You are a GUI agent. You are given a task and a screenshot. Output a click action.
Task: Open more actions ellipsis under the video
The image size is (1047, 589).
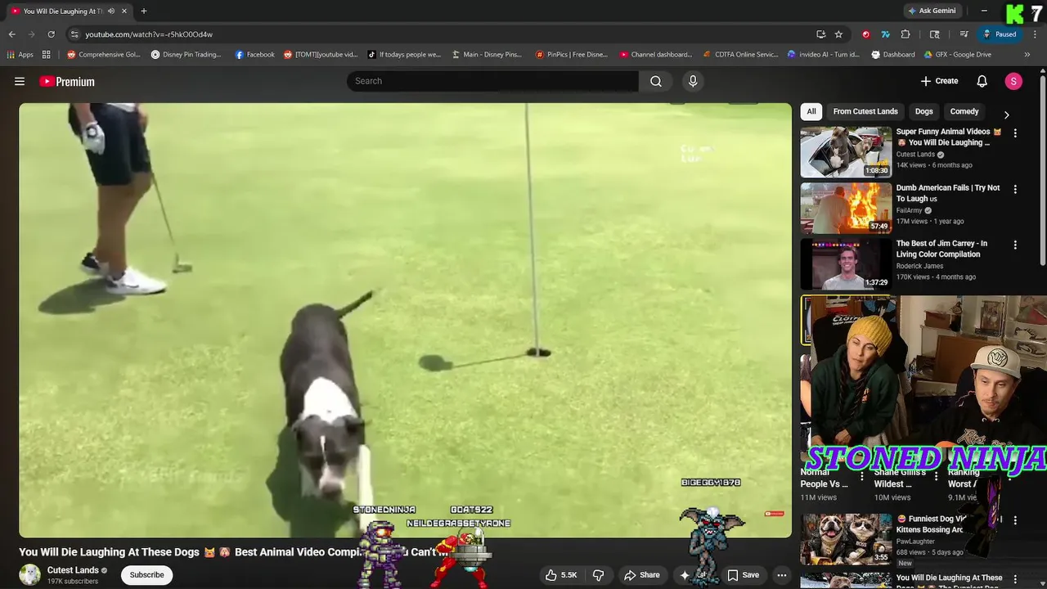point(781,575)
